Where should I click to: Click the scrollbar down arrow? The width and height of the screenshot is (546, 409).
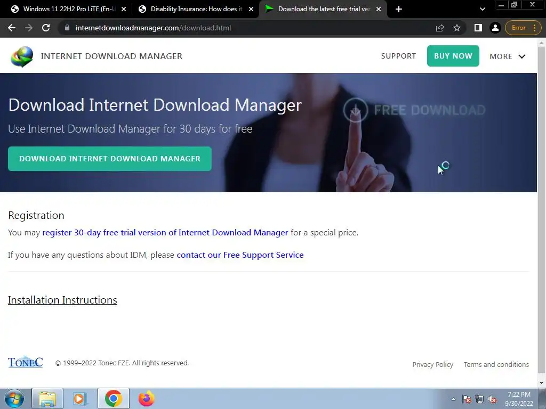(542, 383)
